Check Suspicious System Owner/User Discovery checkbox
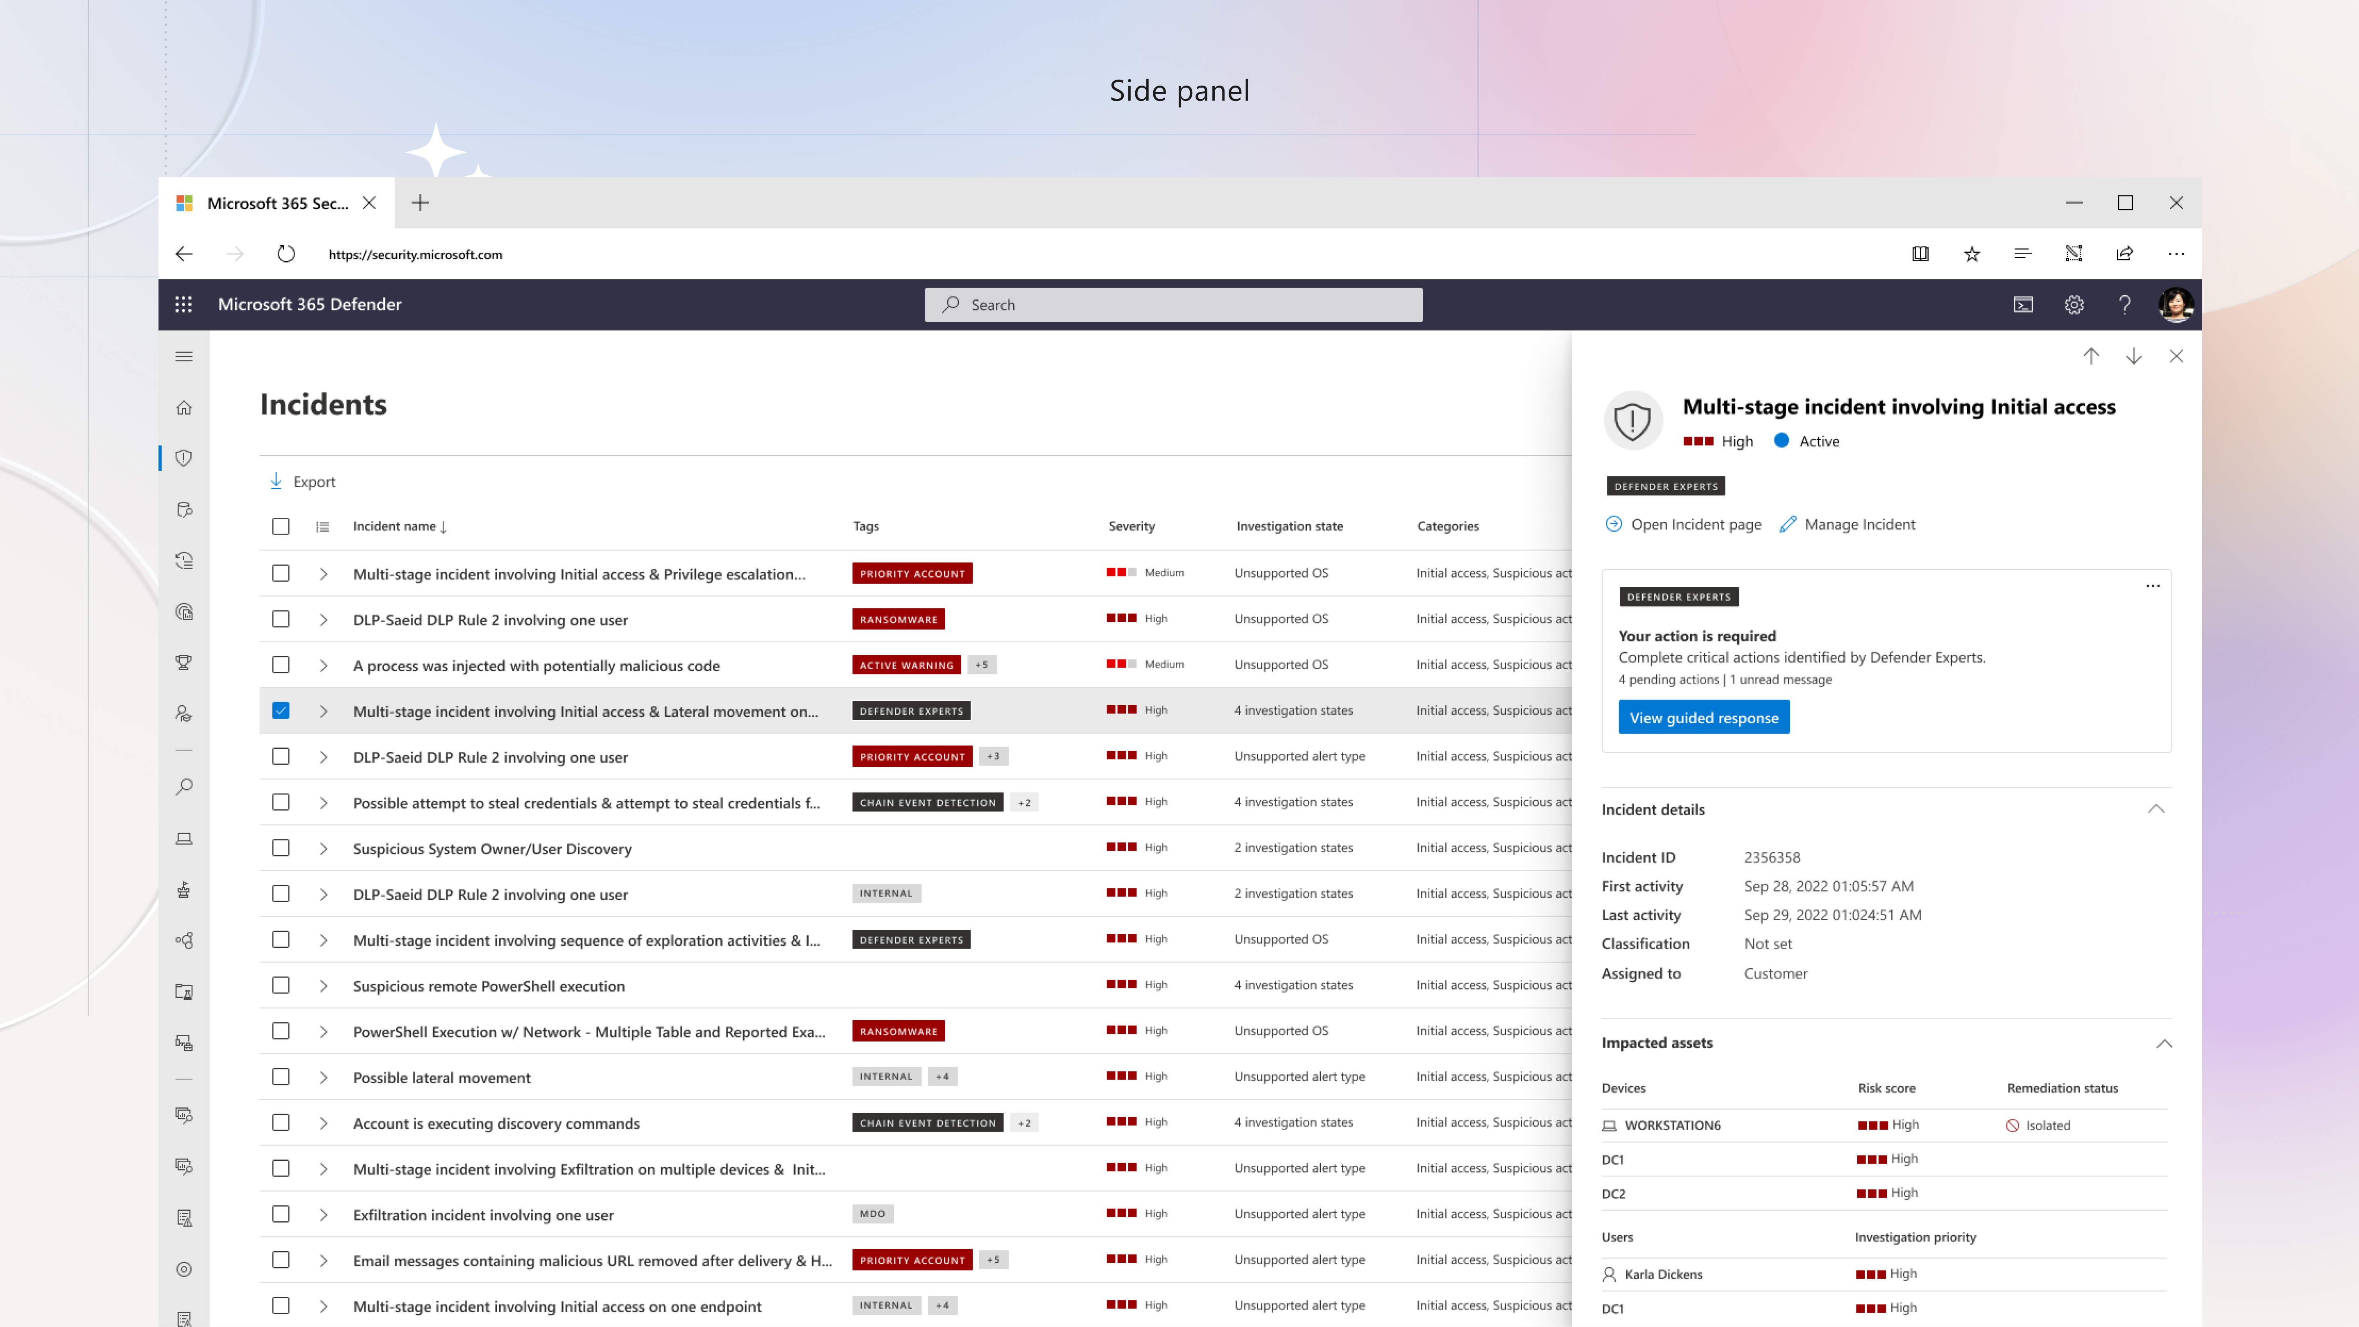Viewport: 2359px width, 1327px height. tap(281, 848)
